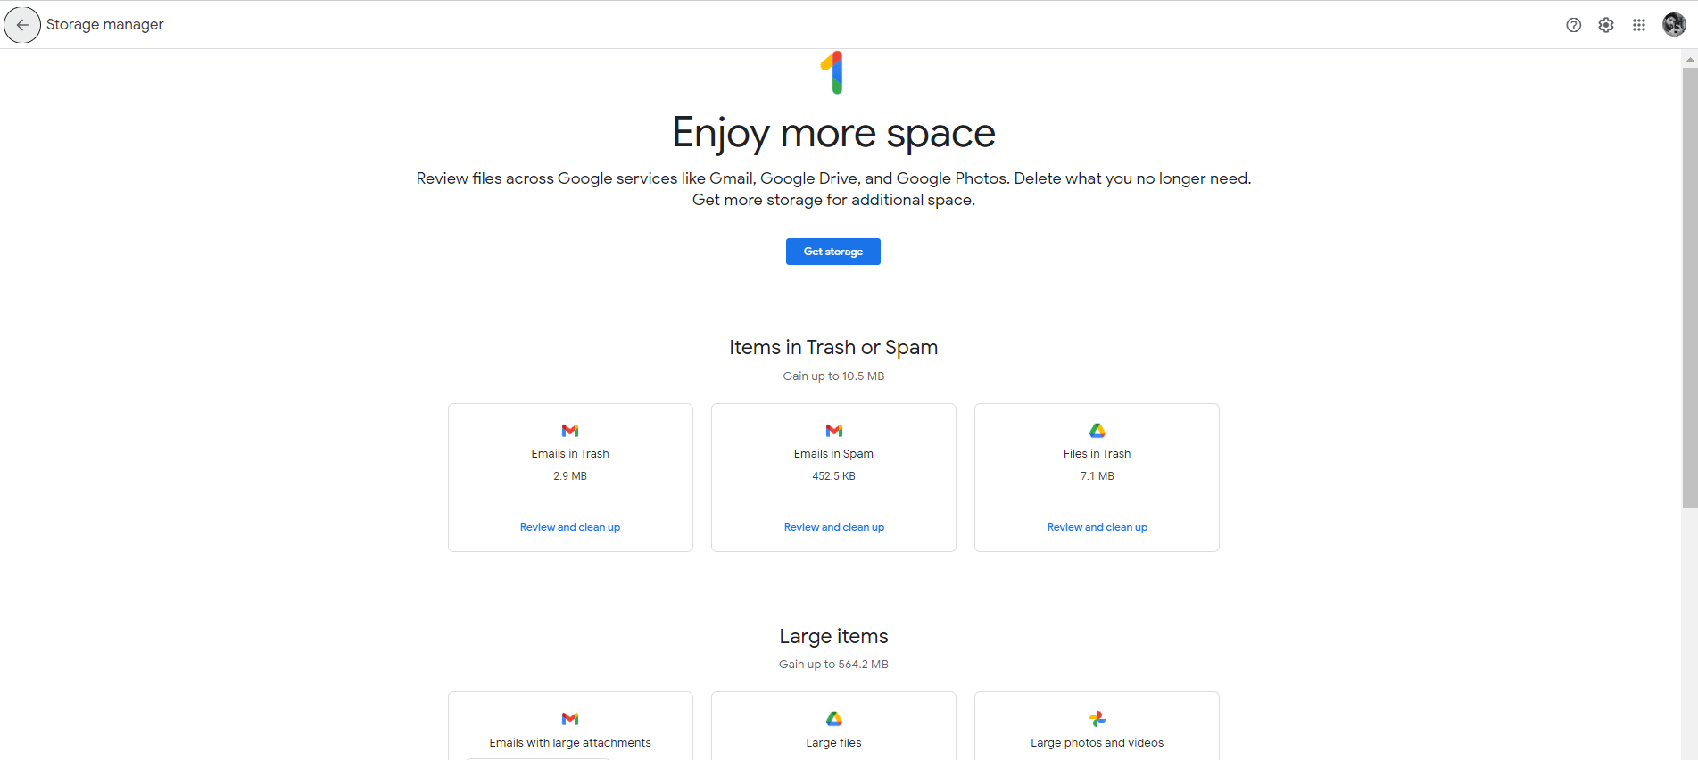1698x760 pixels.
Task: Click the Google One logo
Action: [832, 72]
